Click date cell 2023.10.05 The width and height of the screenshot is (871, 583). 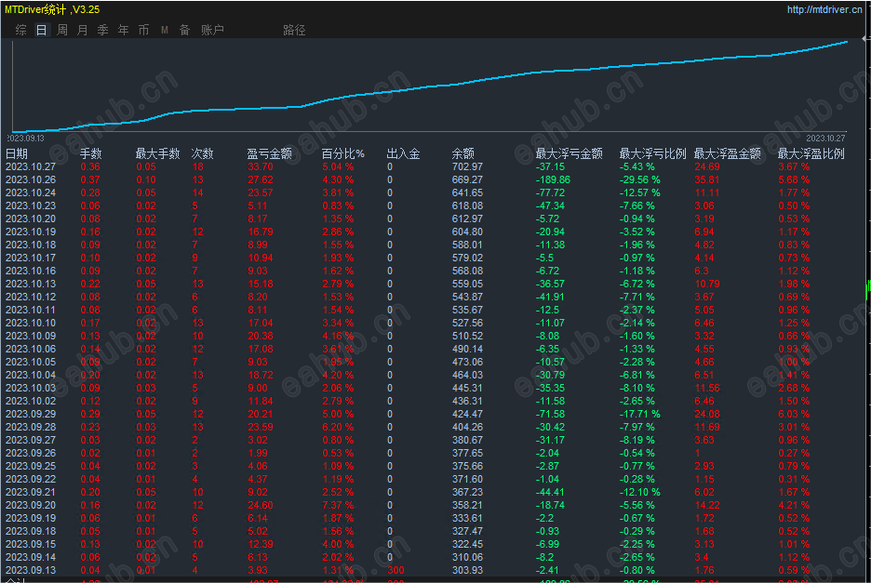(x=31, y=363)
